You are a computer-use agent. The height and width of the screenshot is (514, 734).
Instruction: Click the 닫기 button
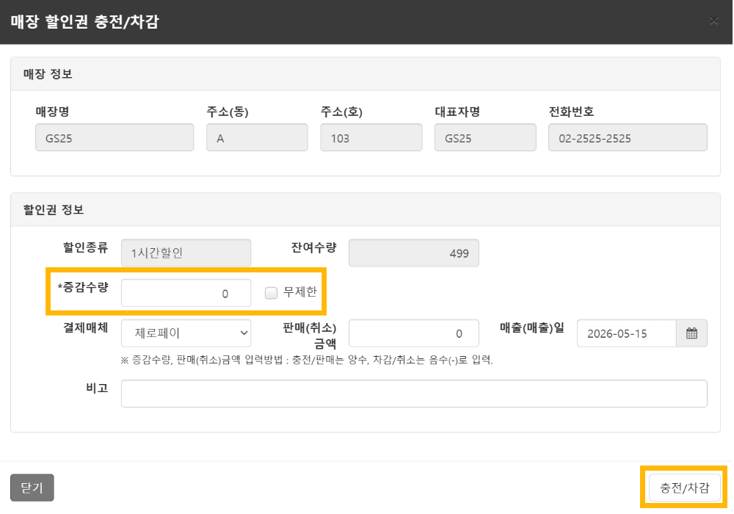(32, 488)
